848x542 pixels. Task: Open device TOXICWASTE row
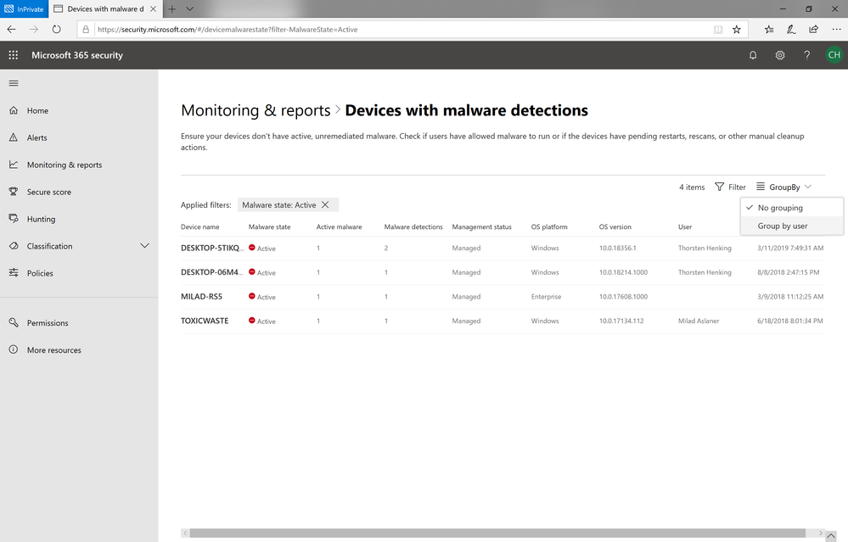(x=503, y=321)
